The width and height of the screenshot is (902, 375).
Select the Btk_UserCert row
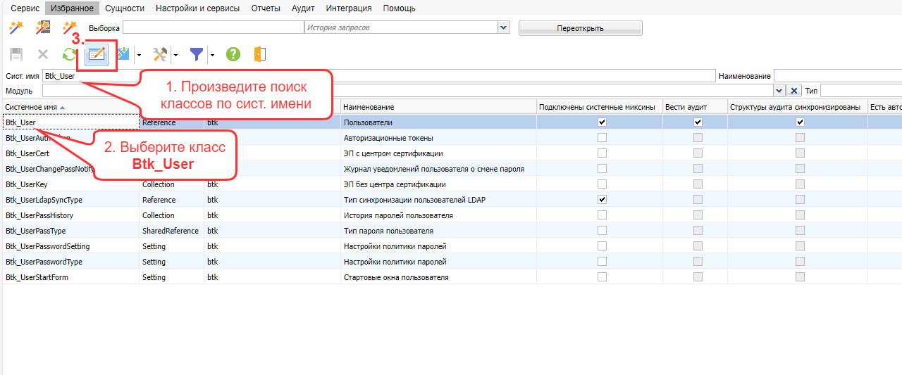tap(451, 153)
